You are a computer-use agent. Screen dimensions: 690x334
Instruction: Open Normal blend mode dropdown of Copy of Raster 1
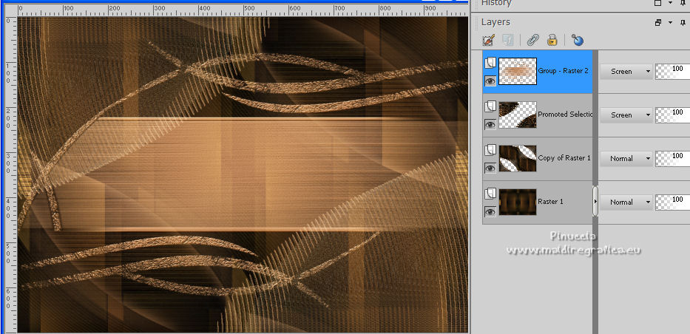point(626,158)
